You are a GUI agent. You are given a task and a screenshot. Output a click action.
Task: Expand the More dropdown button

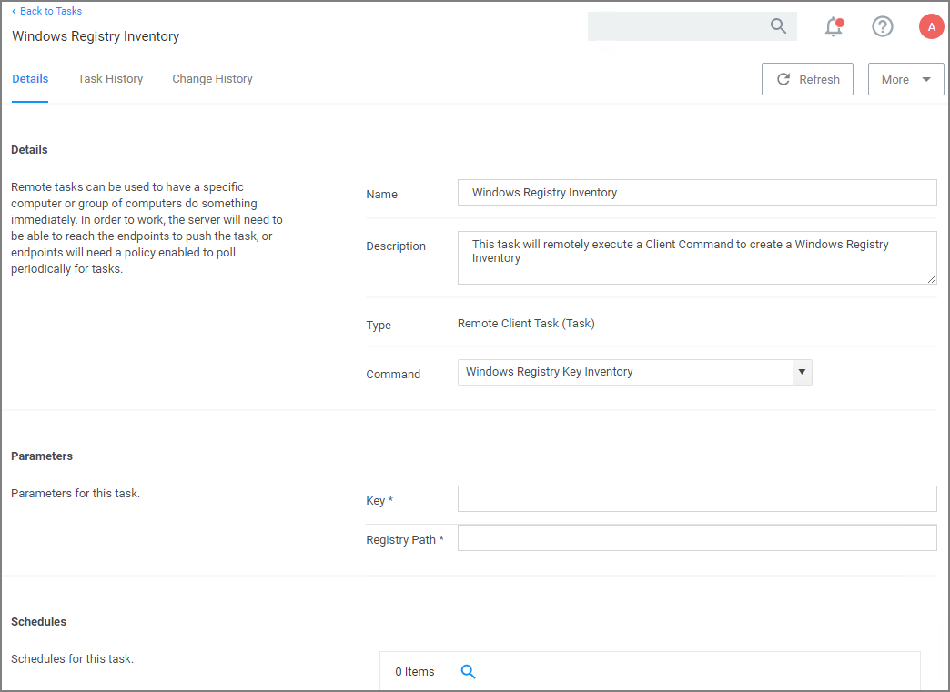coord(905,79)
